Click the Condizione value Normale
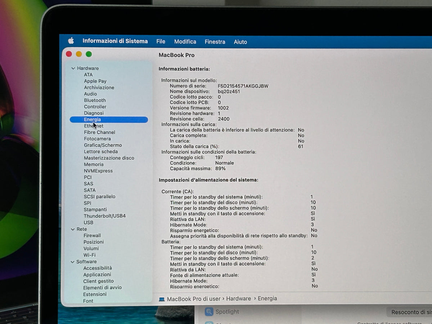The height and width of the screenshot is (324, 432). point(225,163)
